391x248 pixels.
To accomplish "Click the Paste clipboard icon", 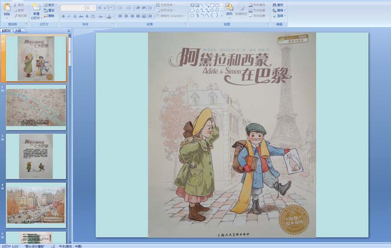I will (x=7, y=7).
